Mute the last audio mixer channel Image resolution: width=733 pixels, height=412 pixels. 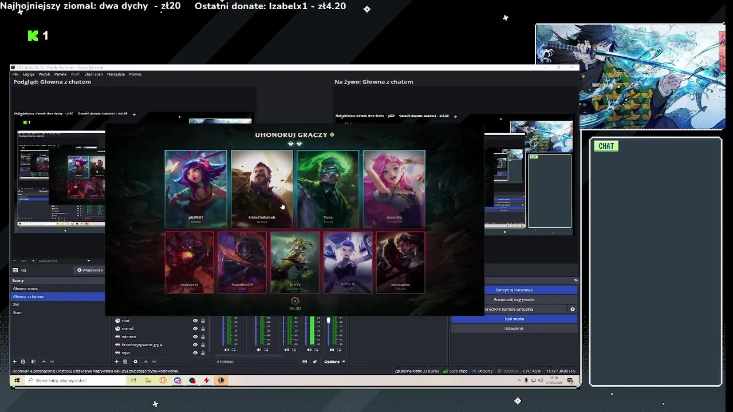click(332, 350)
